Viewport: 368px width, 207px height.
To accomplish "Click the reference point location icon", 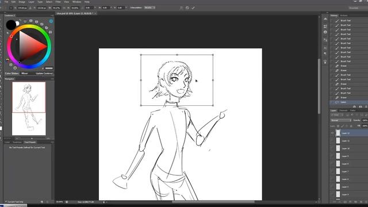I will point(11,7).
